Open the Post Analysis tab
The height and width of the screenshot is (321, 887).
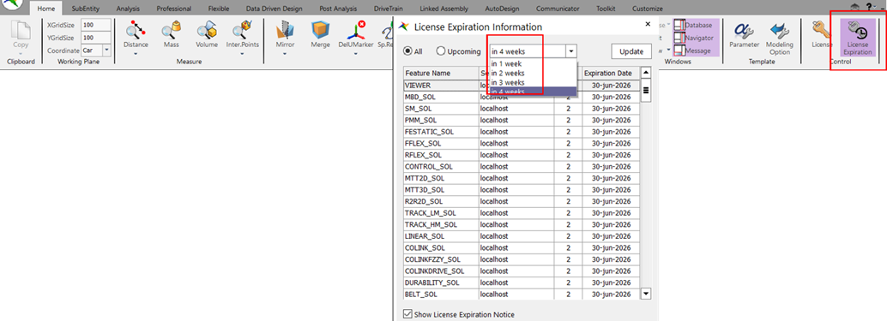338,9
